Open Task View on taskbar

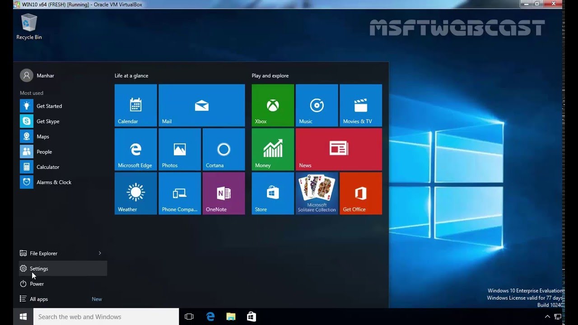tap(189, 317)
